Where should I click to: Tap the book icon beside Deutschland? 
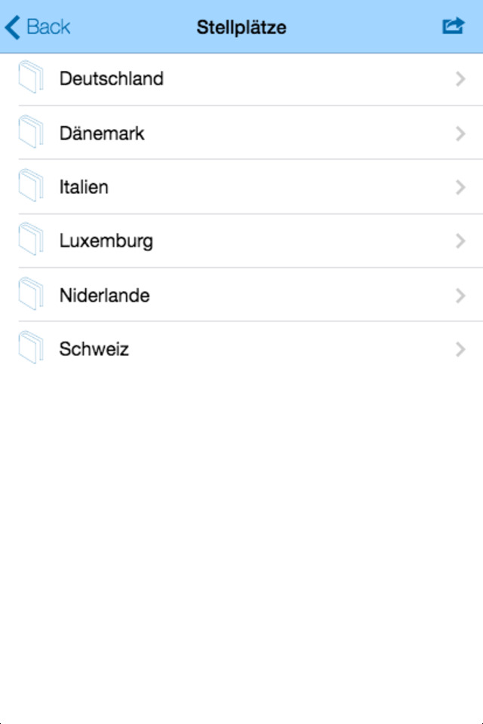(x=31, y=78)
